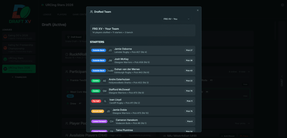287x138 pixels.
Task: Close the Drafted Team dialog
Action: coord(198,10)
